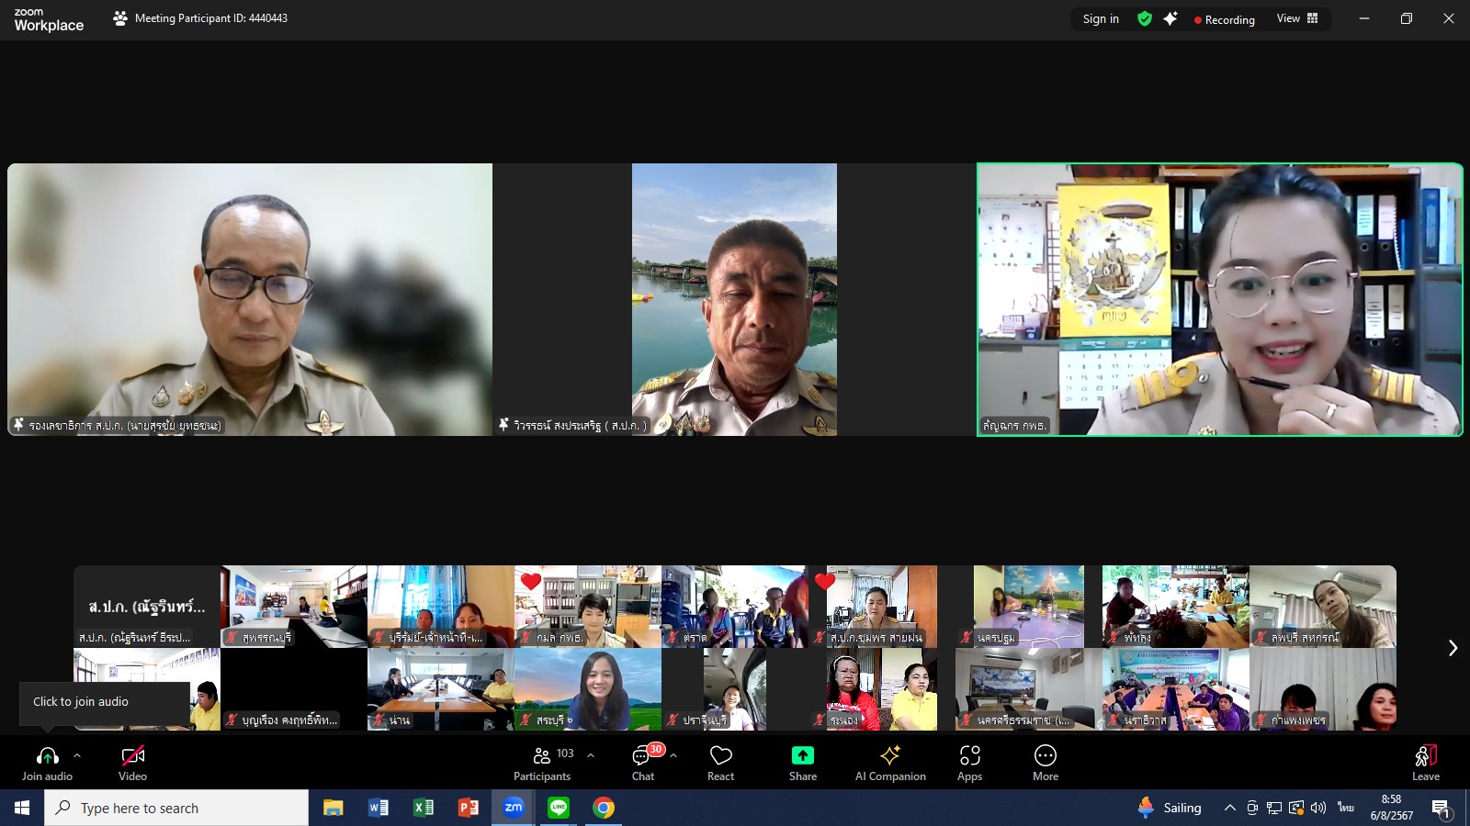Open the More options menu
The width and height of the screenshot is (1470, 826).
1046,763
